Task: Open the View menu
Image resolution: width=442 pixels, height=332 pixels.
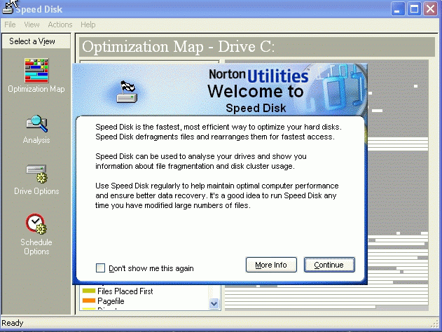Action: pyautogui.click(x=32, y=25)
